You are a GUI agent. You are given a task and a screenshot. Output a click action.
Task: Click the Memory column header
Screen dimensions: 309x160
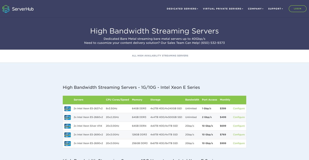(x=137, y=100)
